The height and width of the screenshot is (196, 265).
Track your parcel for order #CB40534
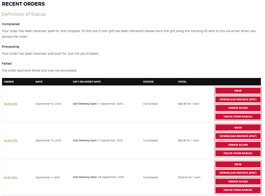click(238, 190)
